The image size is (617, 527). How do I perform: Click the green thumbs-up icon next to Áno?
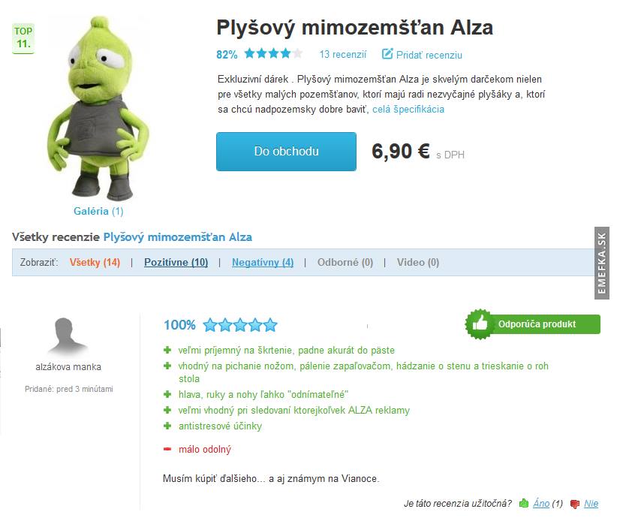524,503
